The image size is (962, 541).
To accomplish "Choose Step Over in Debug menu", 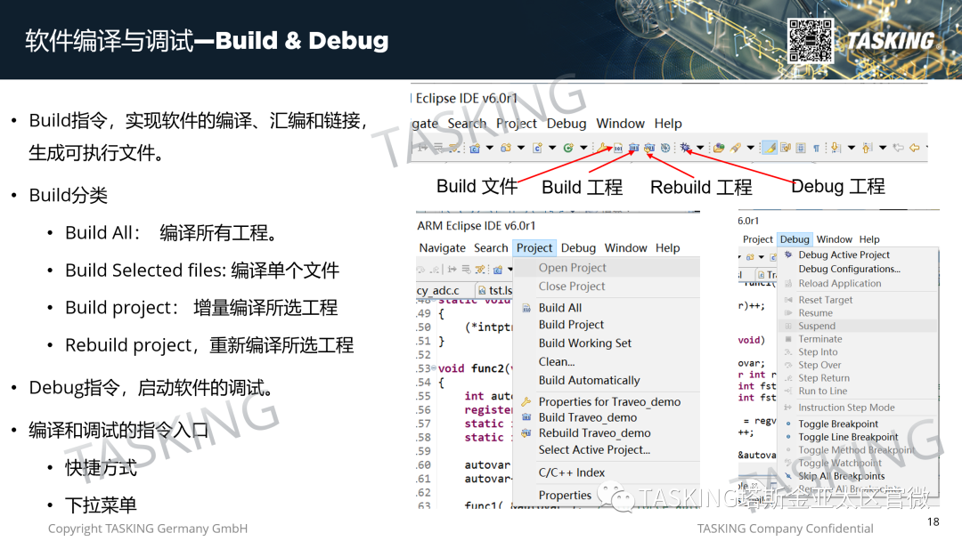I will (819, 365).
